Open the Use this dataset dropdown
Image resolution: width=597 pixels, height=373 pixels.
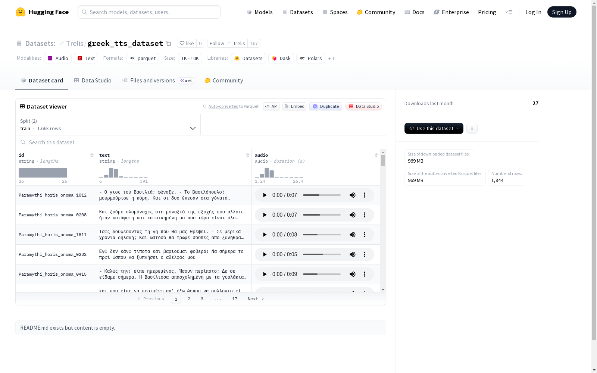[x=434, y=128]
